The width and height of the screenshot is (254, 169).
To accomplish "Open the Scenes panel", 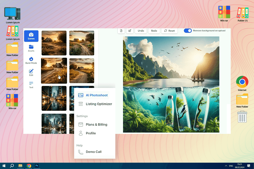I will [31, 36].
